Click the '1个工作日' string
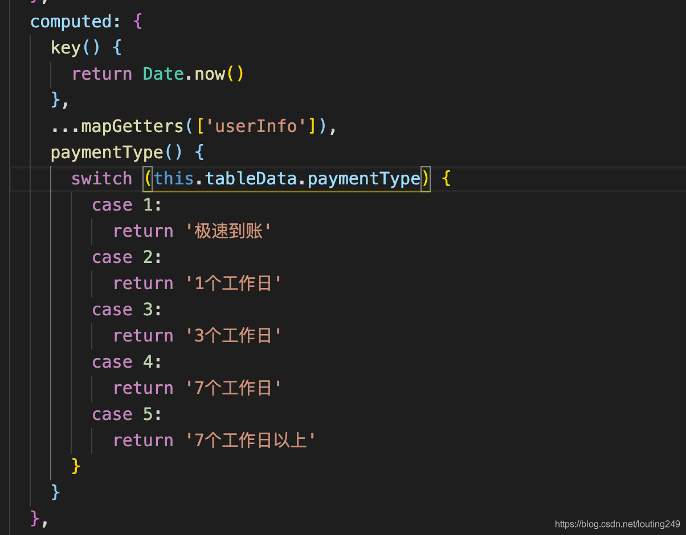The image size is (686, 535). click(x=234, y=283)
